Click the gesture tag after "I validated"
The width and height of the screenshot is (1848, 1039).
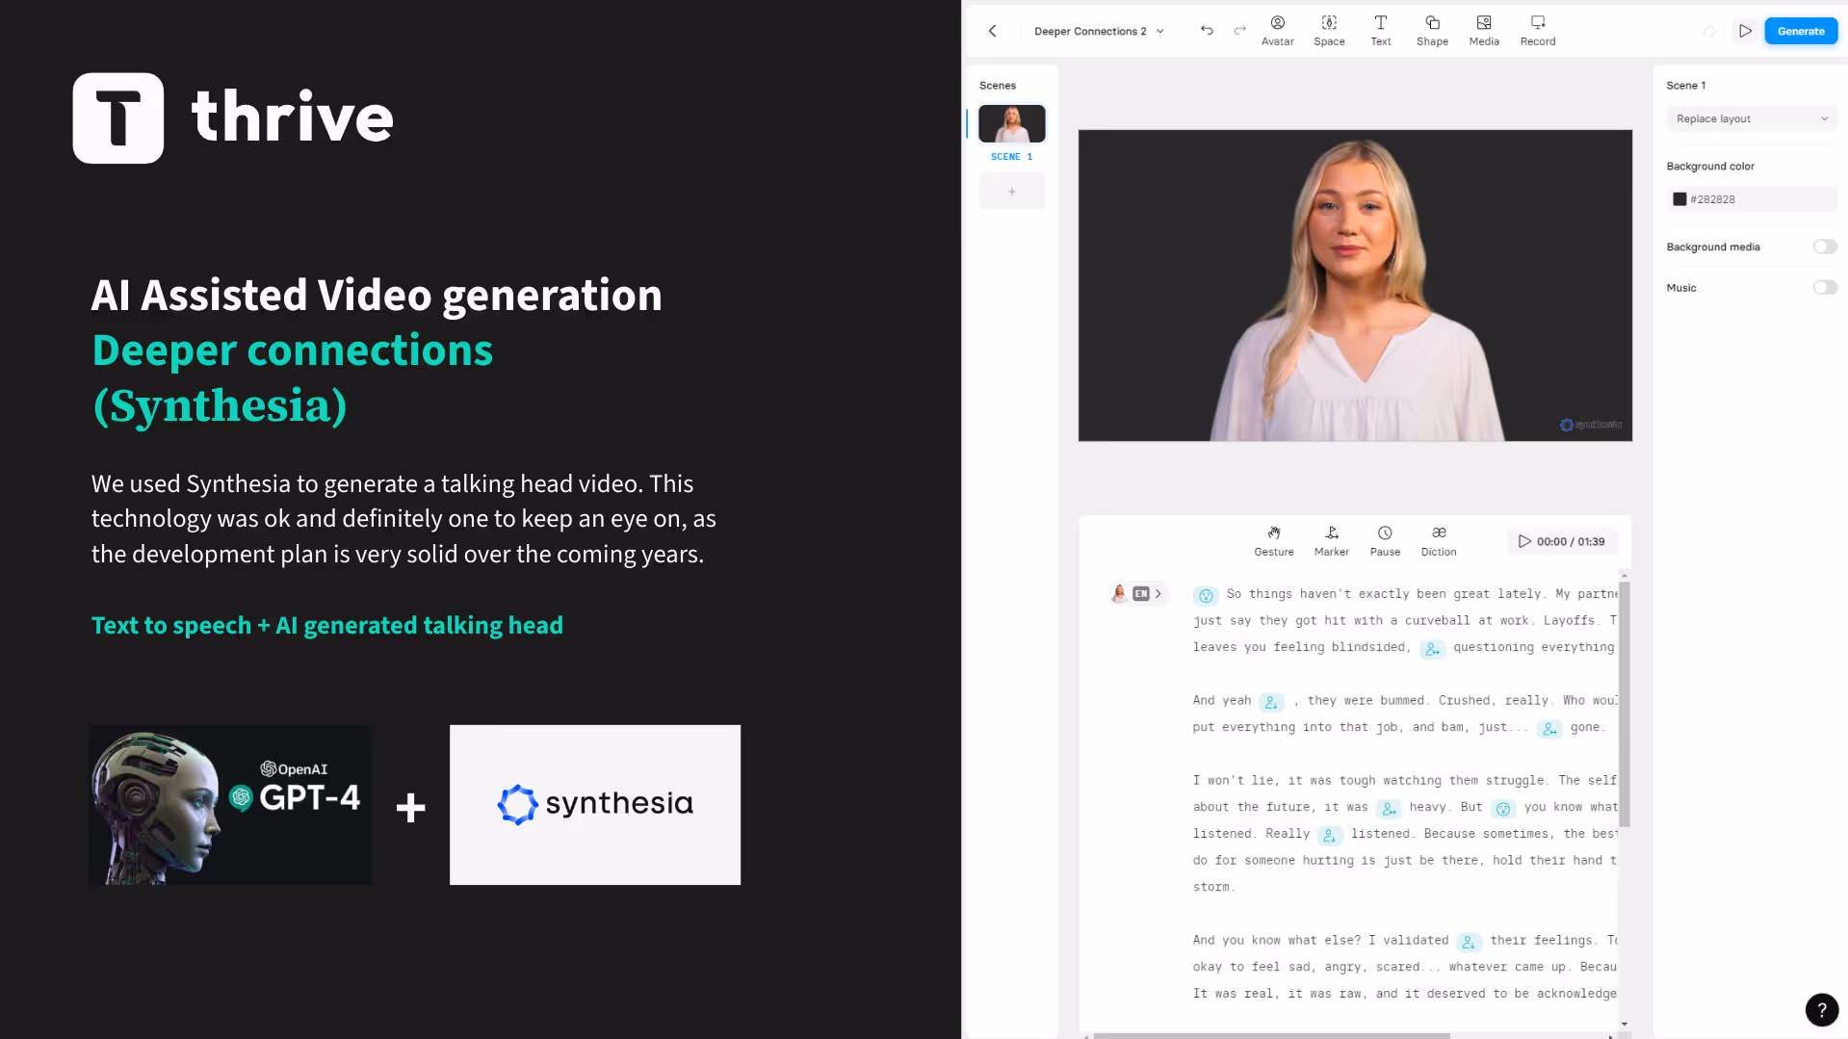(1469, 941)
